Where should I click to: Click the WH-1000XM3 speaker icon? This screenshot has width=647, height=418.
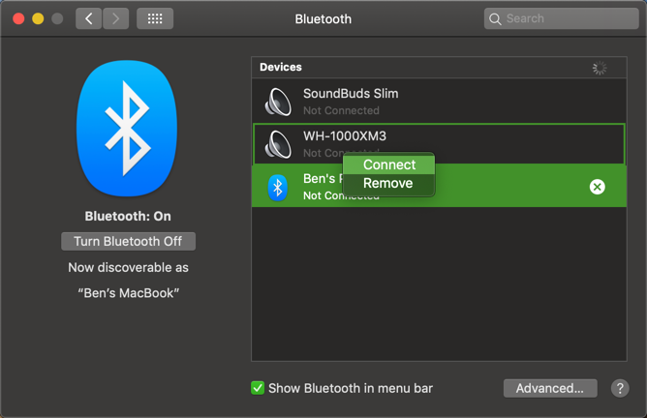278,144
